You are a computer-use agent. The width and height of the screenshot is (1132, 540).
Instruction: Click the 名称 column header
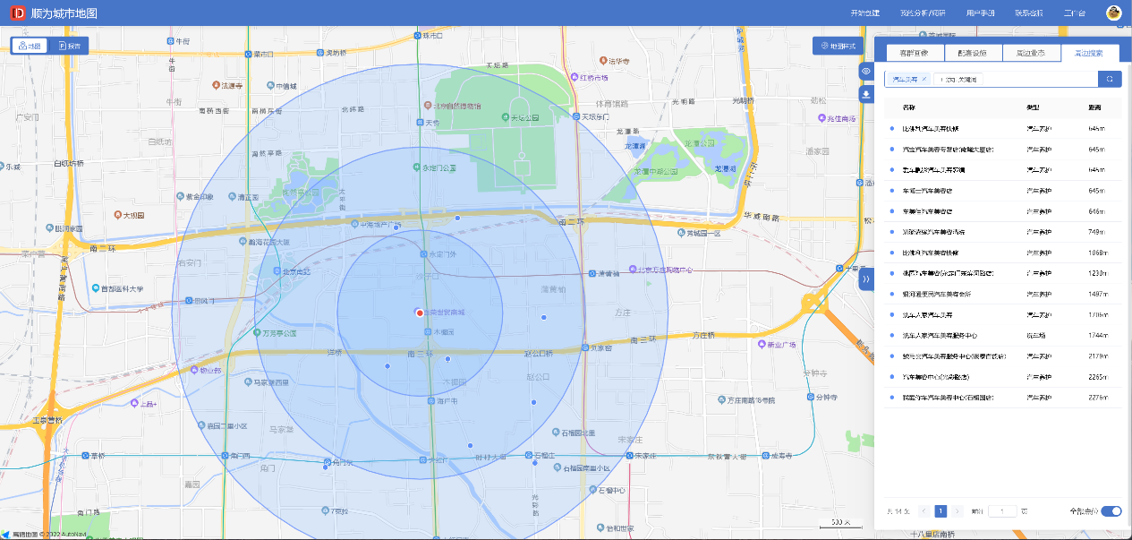[x=908, y=107]
